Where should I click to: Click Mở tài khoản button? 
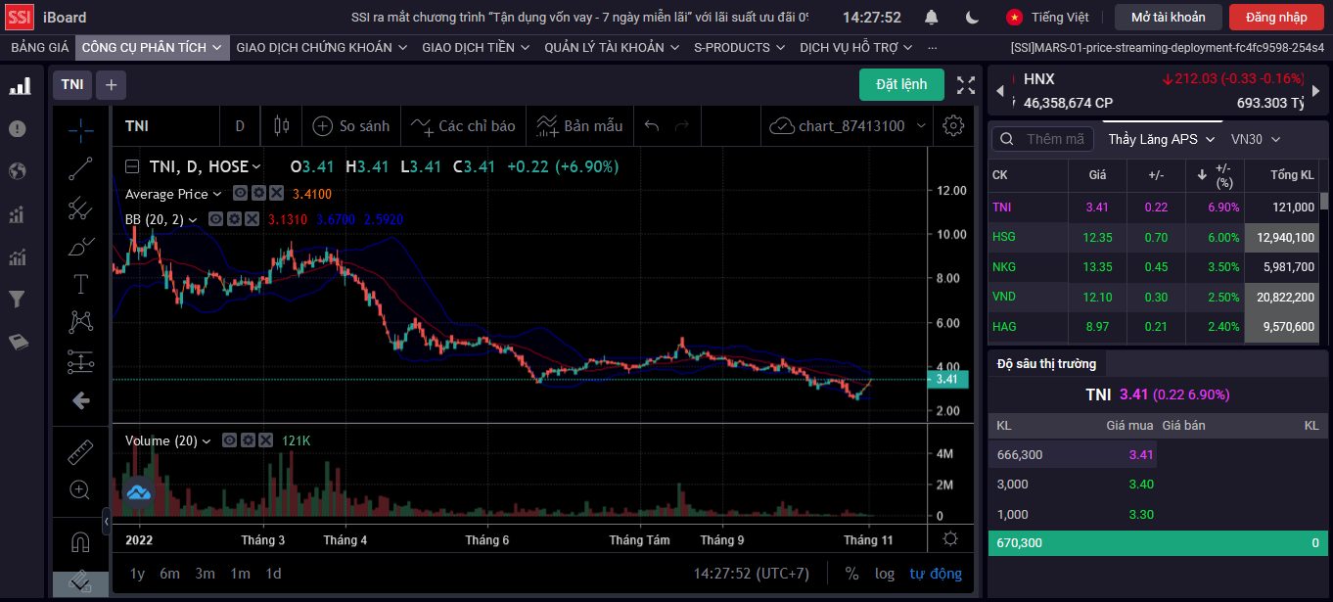point(1169,17)
